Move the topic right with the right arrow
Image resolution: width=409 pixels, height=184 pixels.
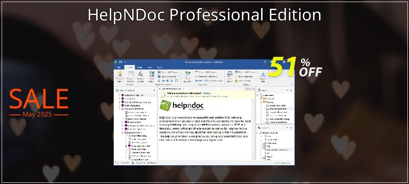point(168,81)
